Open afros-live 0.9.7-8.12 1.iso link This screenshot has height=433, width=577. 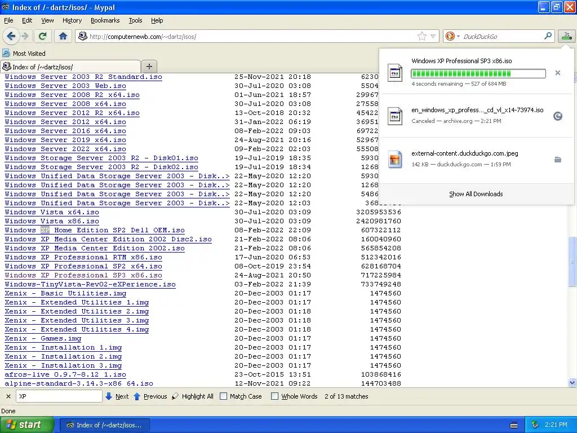[65, 374]
